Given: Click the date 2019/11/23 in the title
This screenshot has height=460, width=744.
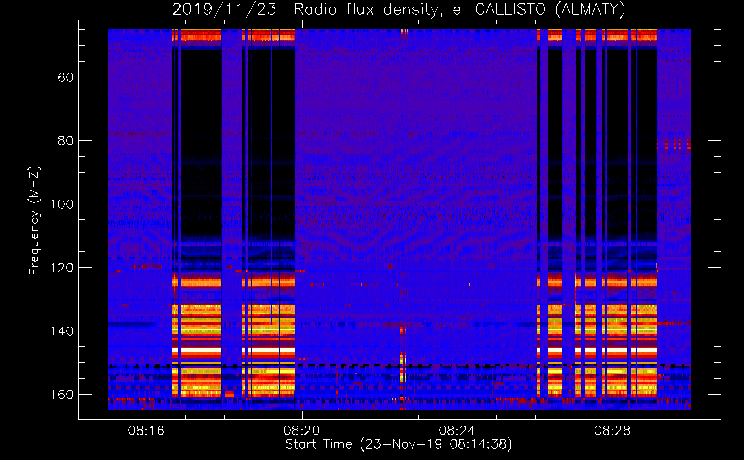Looking at the screenshot, I should point(224,9).
